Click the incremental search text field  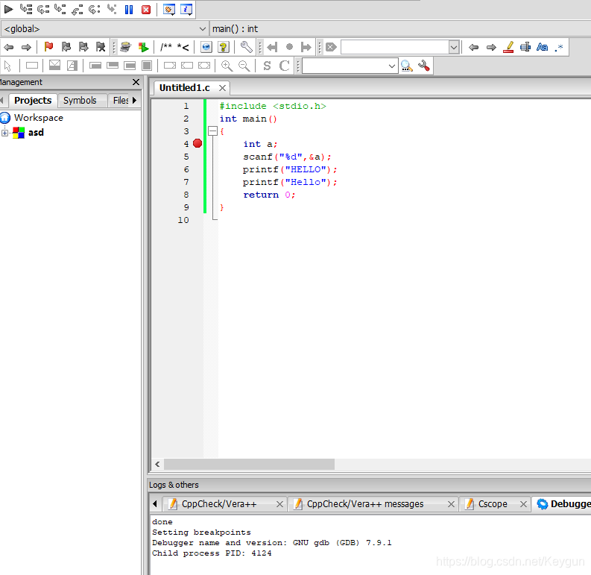[395, 47]
